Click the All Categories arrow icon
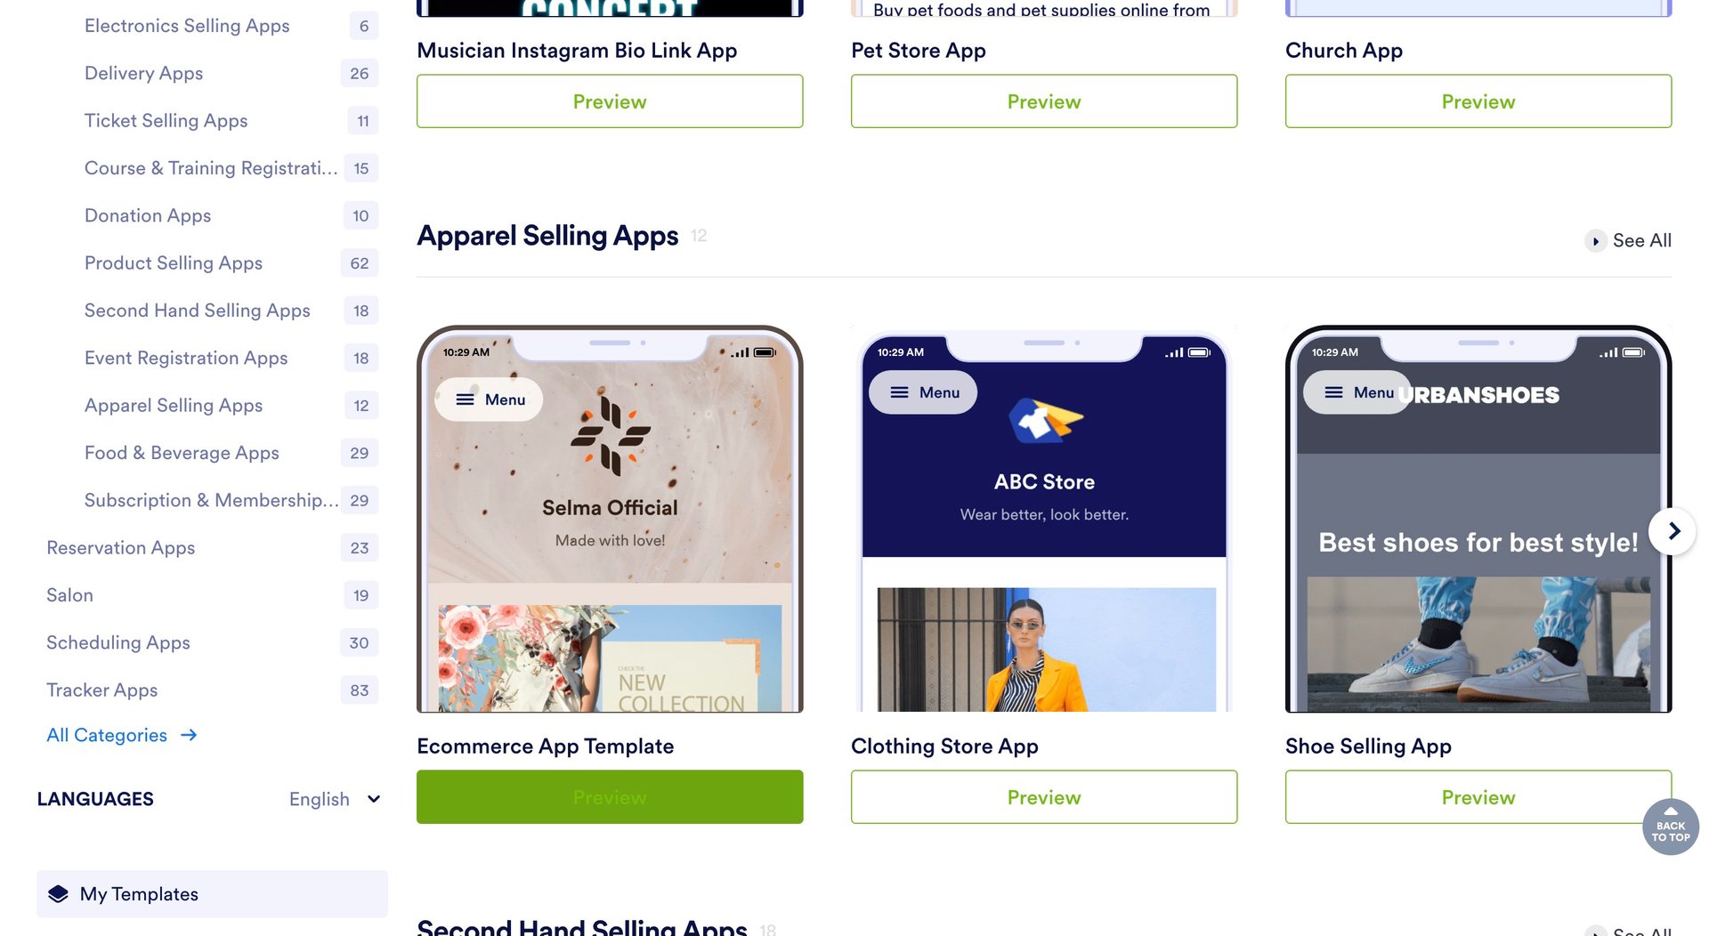This screenshot has height=936, width=1709. click(x=189, y=735)
